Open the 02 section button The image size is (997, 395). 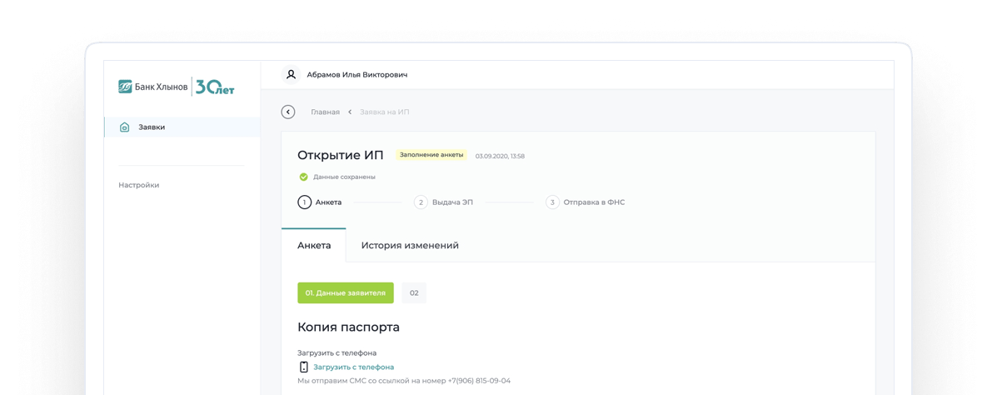coord(414,293)
